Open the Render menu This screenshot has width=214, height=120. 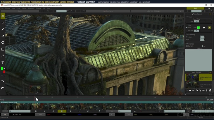(x=24, y=8)
